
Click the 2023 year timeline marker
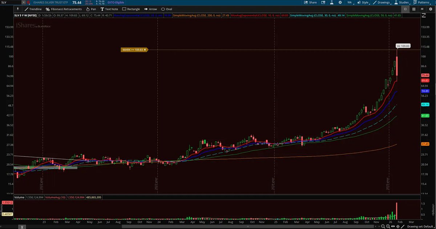[156, 184]
